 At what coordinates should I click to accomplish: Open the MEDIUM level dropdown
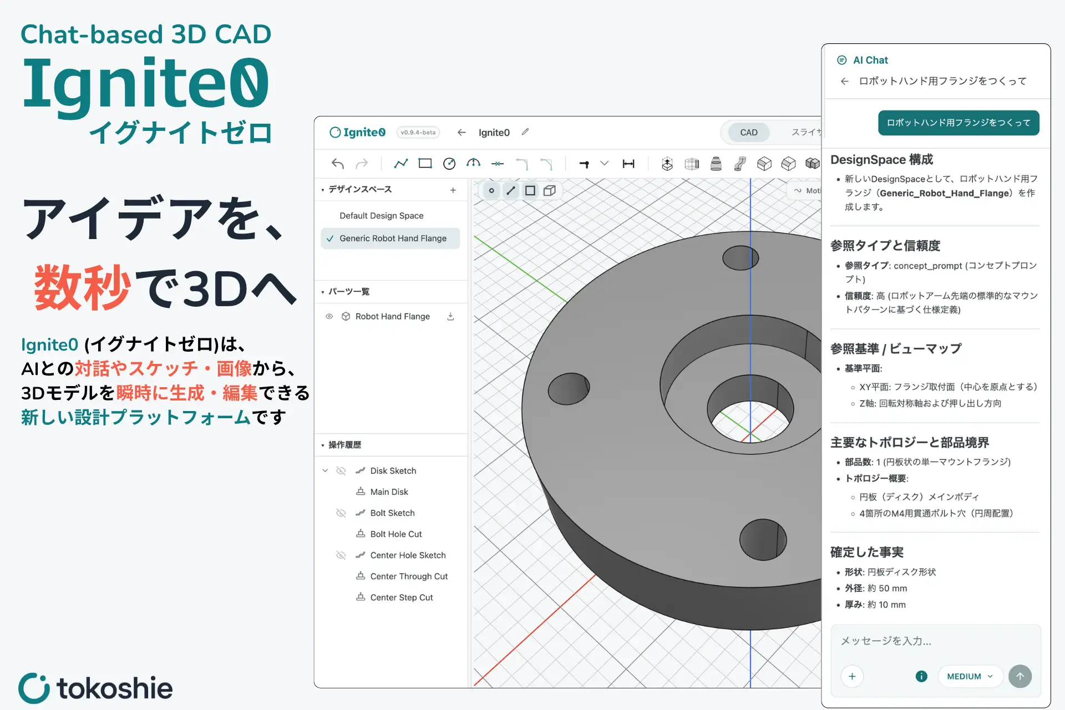(970, 676)
